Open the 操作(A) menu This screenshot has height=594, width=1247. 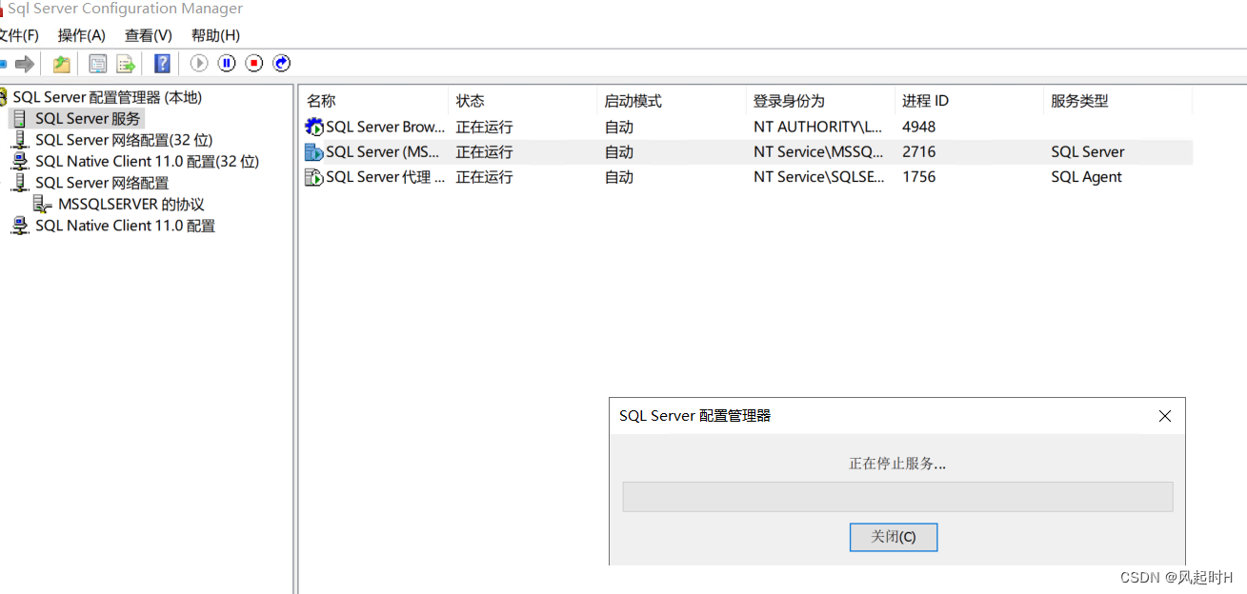(x=82, y=35)
